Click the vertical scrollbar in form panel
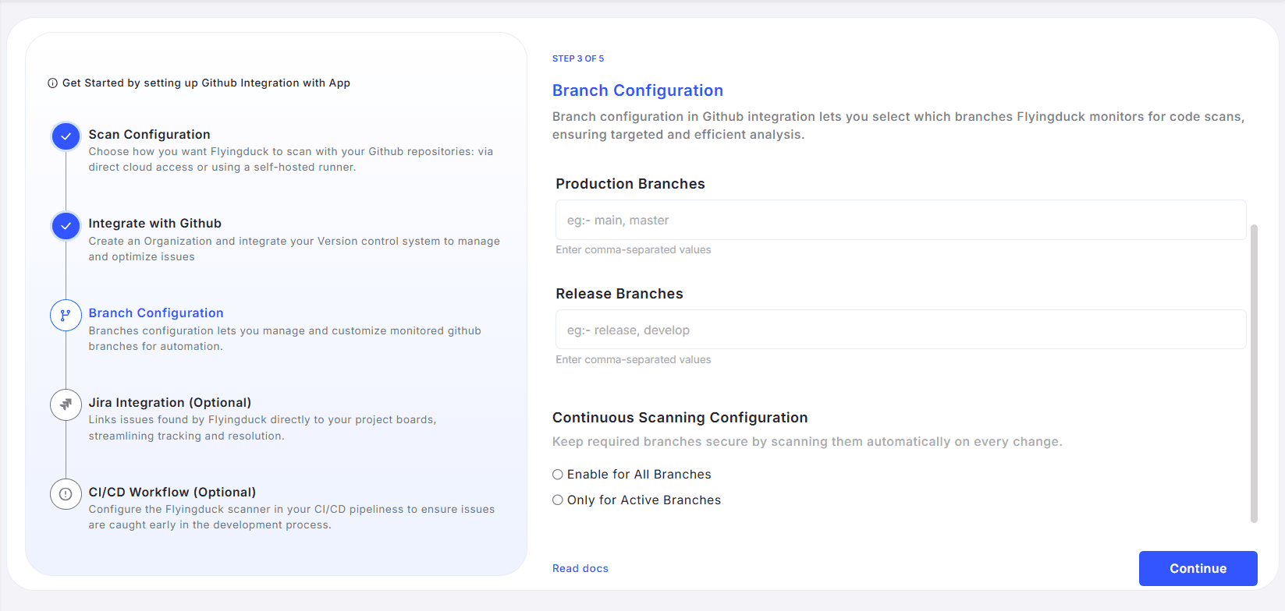Screen dimensions: 1285x611 pyautogui.click(x=1254, y=374)
